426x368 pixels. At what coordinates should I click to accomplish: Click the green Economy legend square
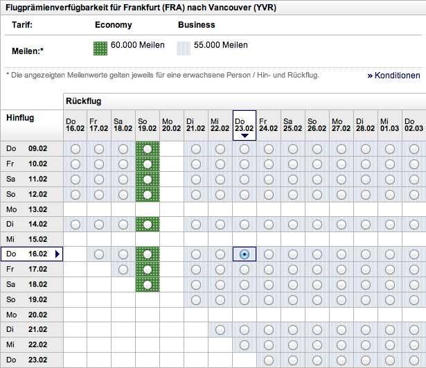[101, 49]
